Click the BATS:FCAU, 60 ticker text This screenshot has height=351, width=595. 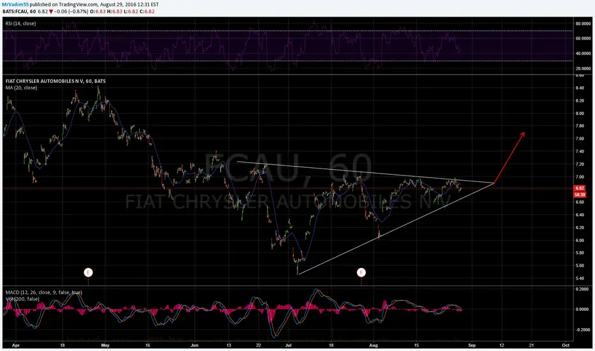19,11
